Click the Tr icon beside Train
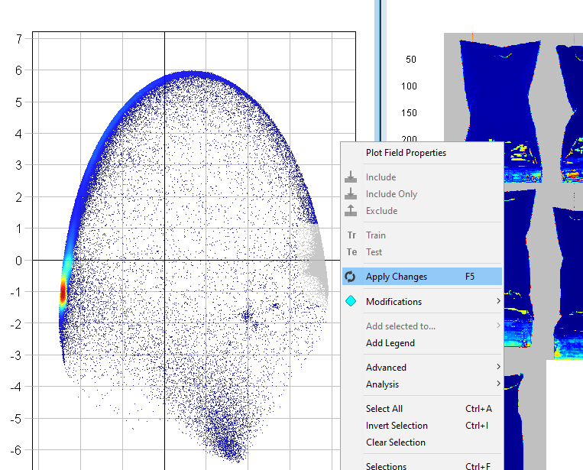The image size is (583, 470). click(x=351, y=235)
